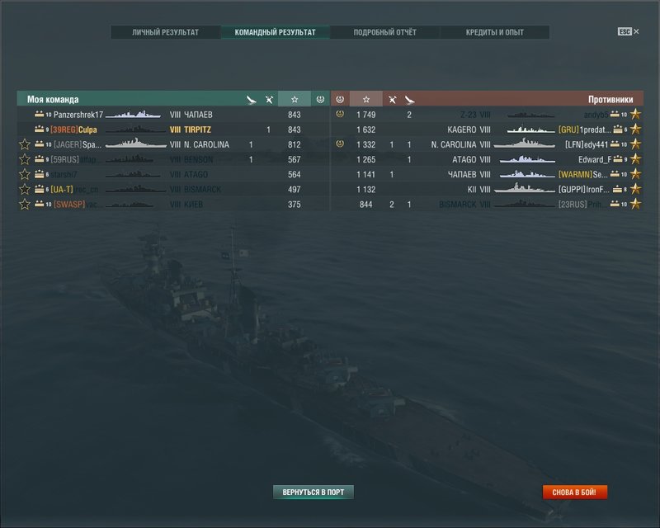Close results screen with ESC button

click(x=628, y=31)
